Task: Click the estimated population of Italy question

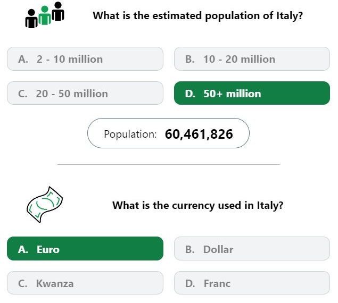Action: point(197,16)
